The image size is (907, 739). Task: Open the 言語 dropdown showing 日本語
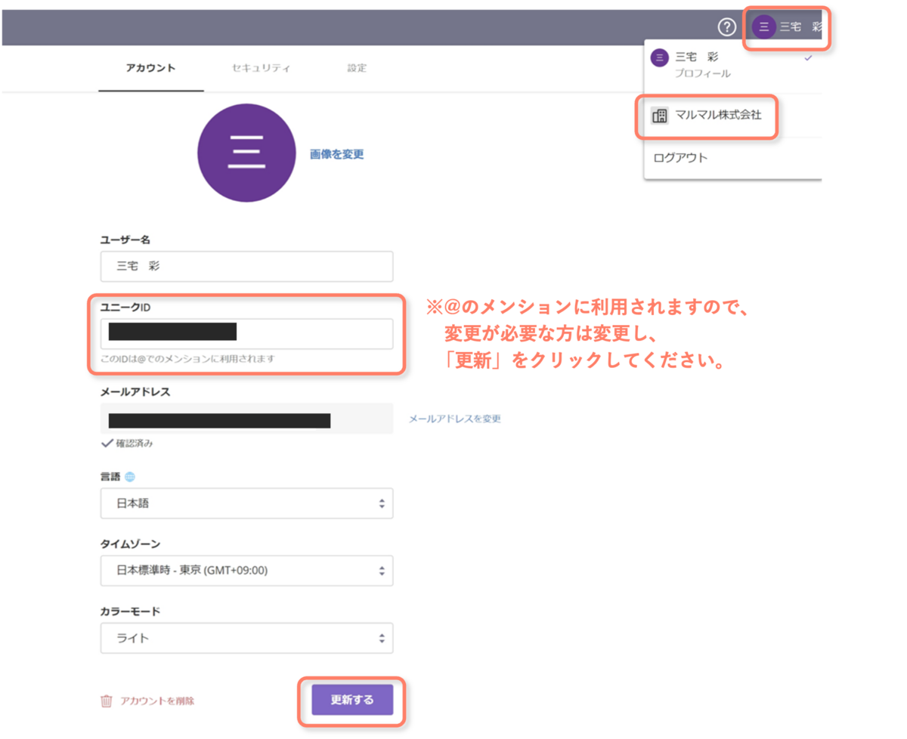[246, 503]
